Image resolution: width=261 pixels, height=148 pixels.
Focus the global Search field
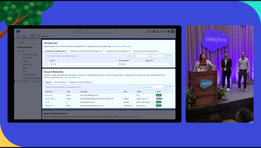[95, 31]
